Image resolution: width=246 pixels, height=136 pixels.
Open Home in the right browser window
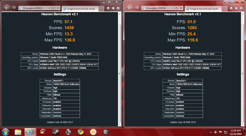pyautogui.click(x=231, y=8)
